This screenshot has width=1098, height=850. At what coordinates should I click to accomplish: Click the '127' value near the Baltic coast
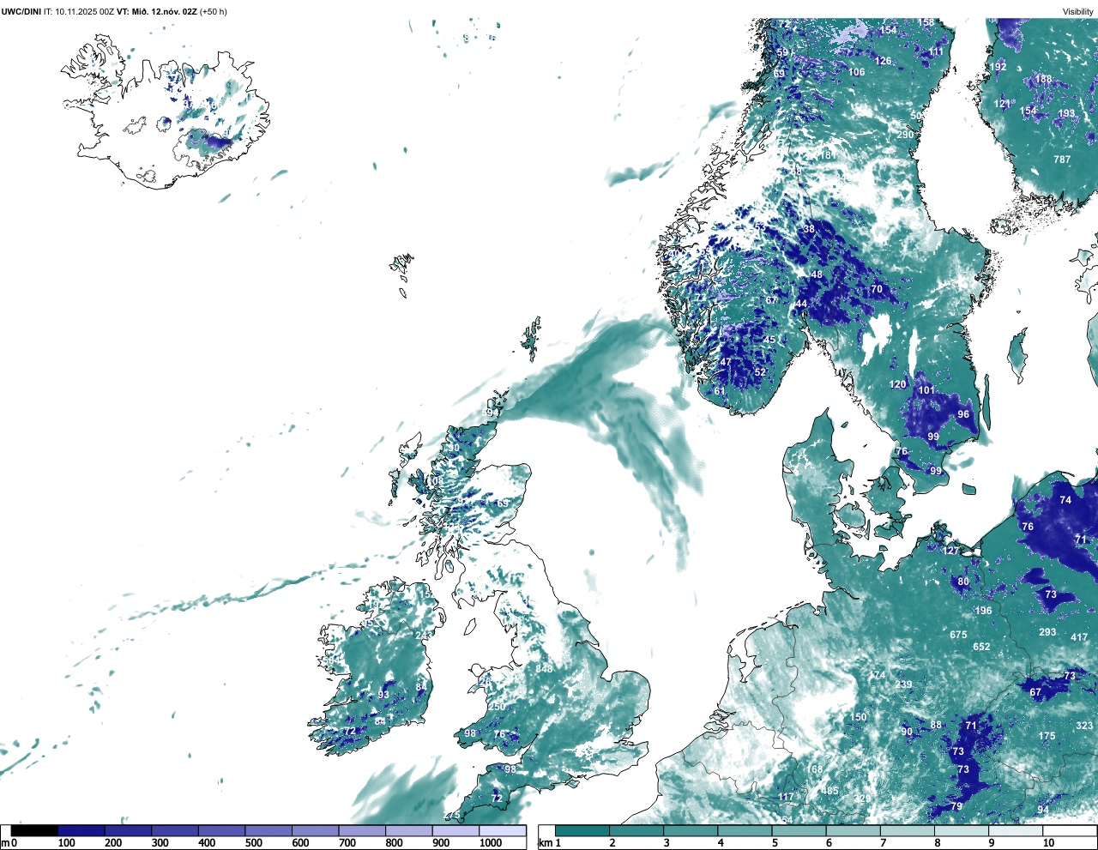[950, 551]
